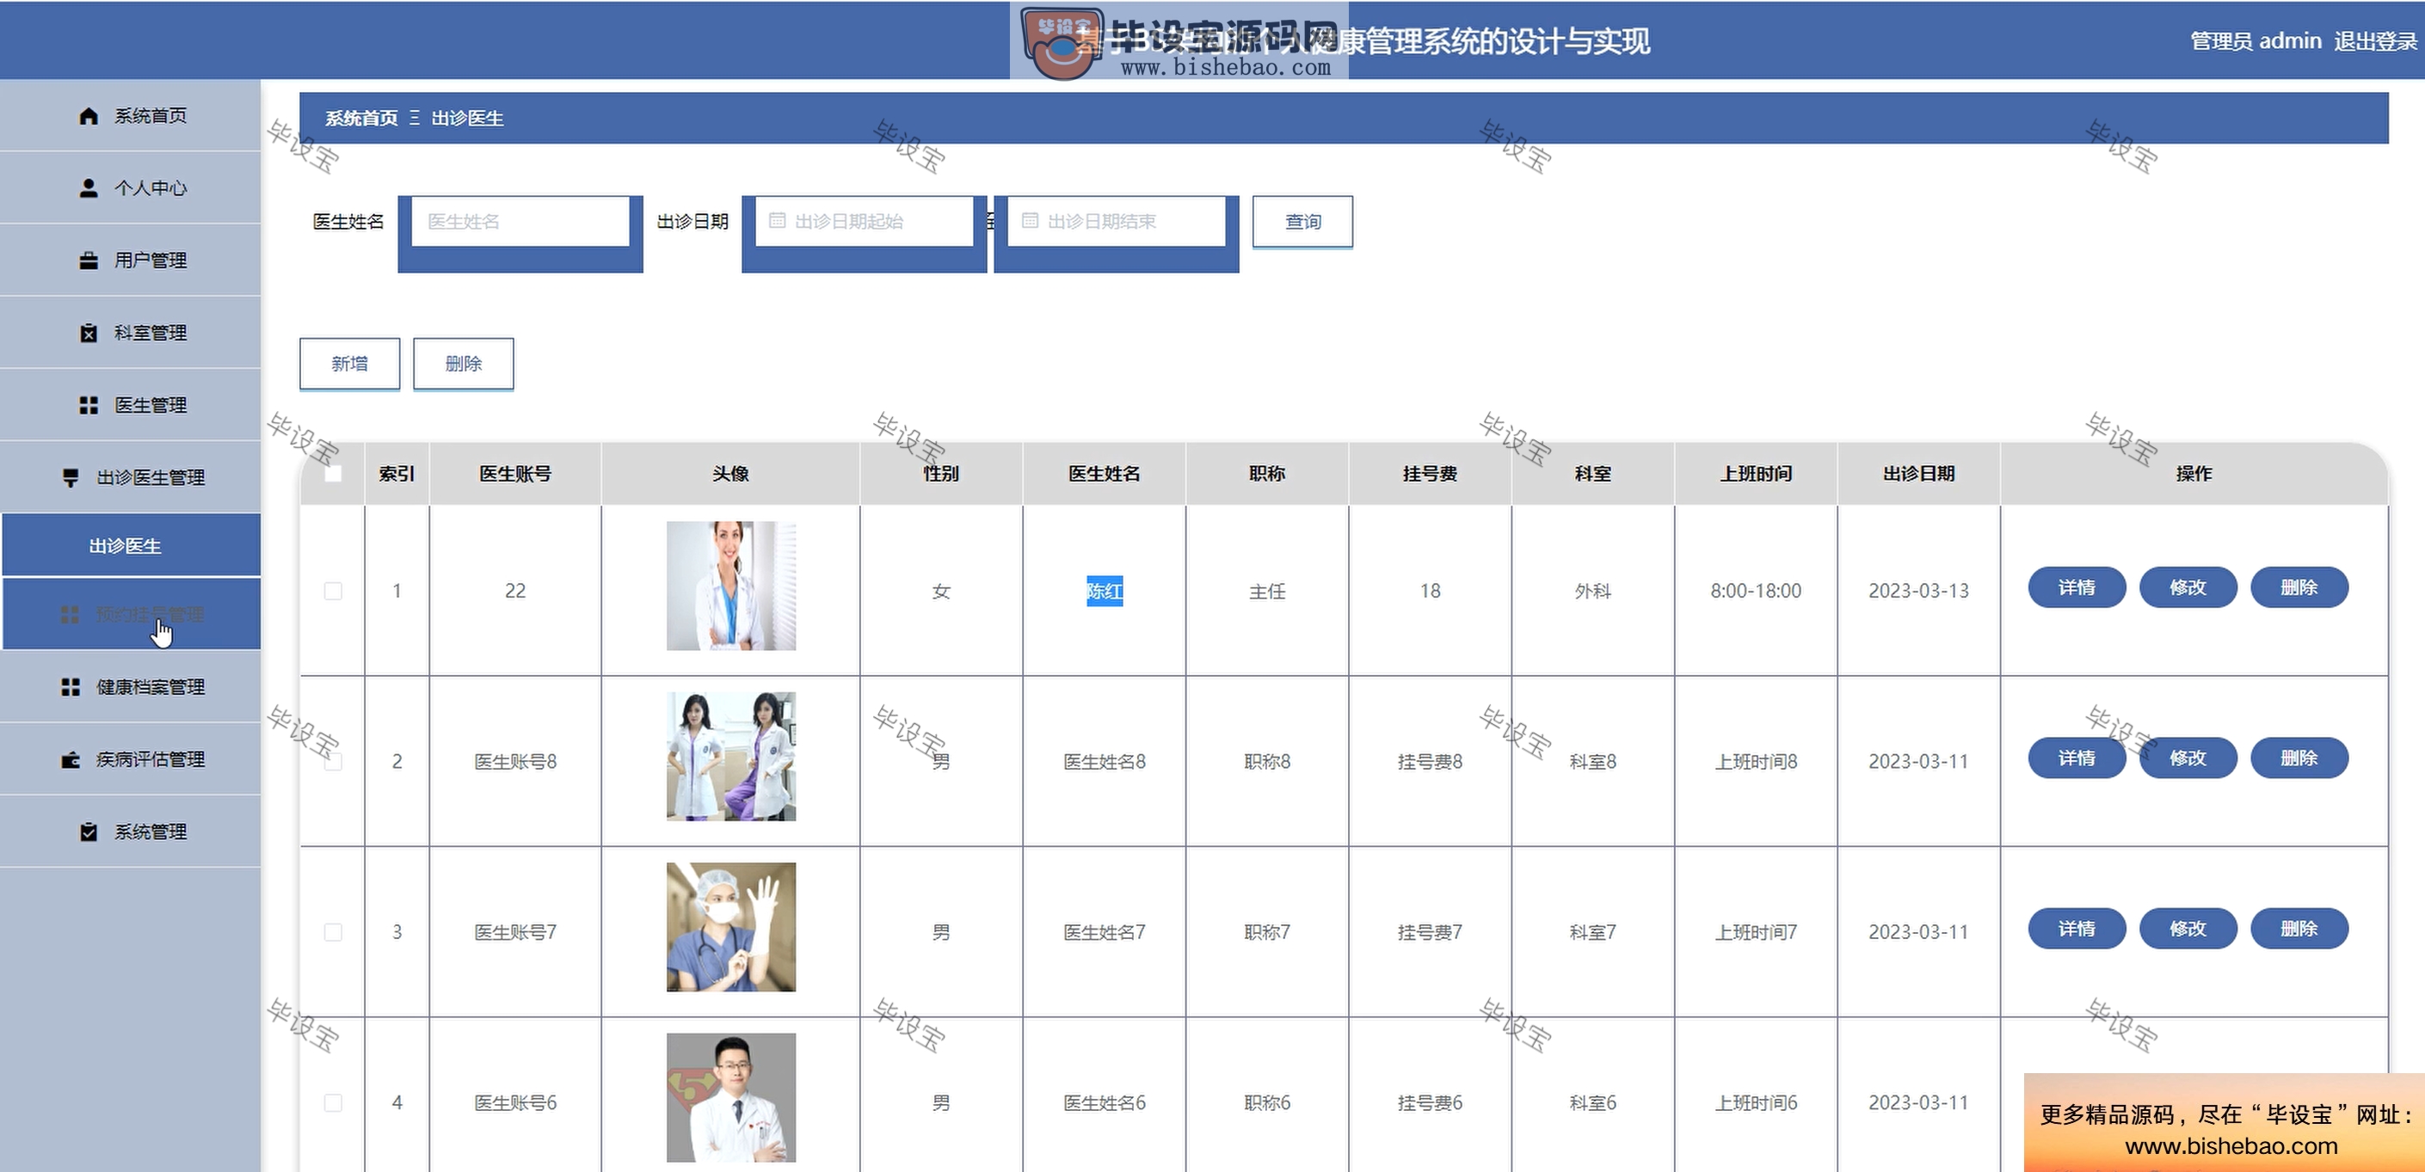Click 删除 for 医生姓名7 row
2425x1172 pixels.
click(x=2299, y=930)
